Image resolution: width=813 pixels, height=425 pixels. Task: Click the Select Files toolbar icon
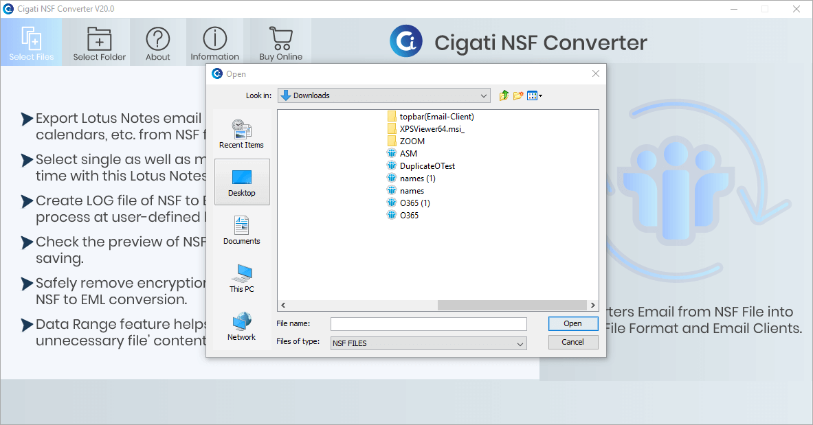31,42
